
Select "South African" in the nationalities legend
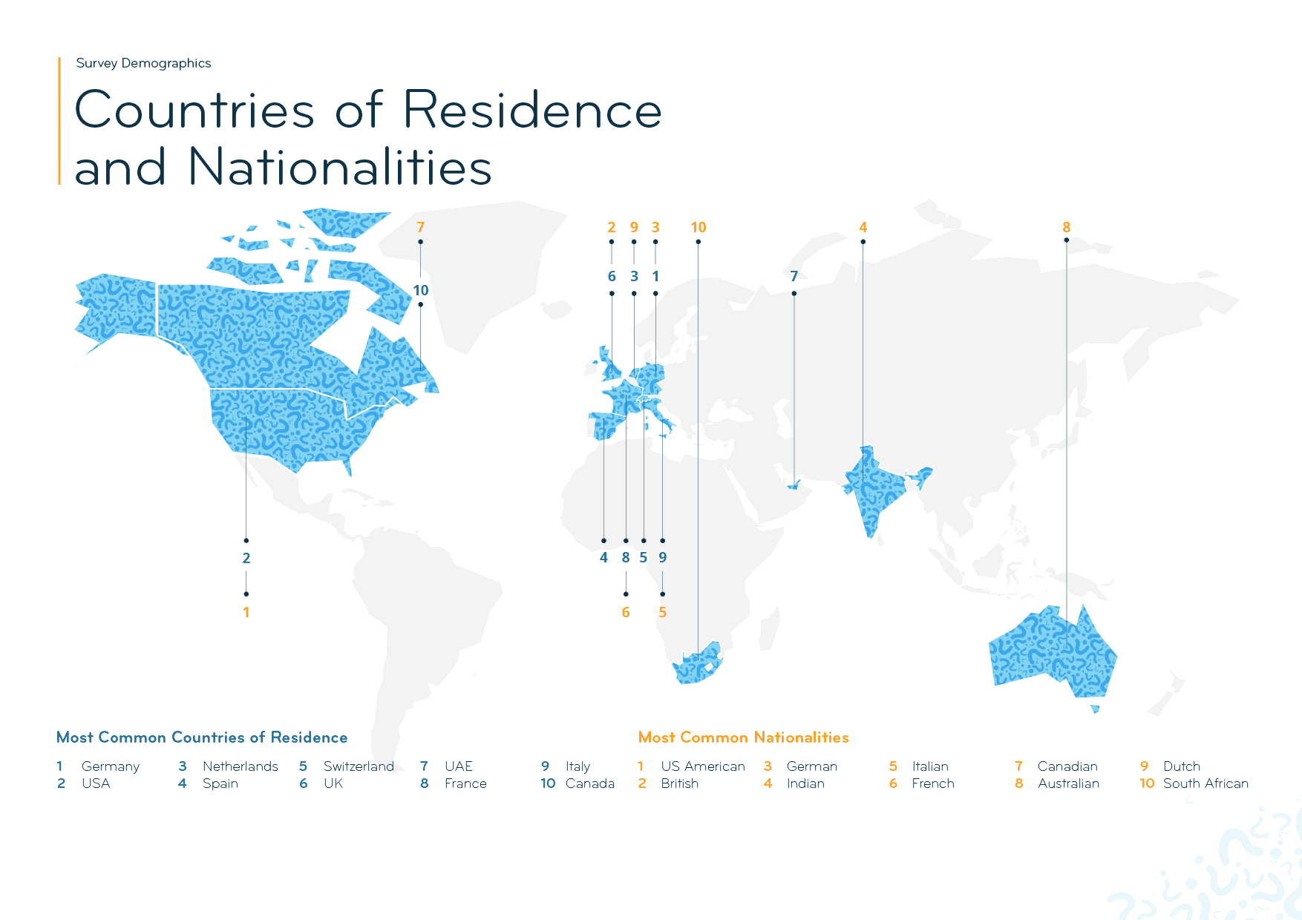click(x=1205, y=783)
